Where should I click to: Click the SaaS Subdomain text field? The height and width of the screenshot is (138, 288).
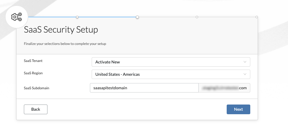[144, 88]
